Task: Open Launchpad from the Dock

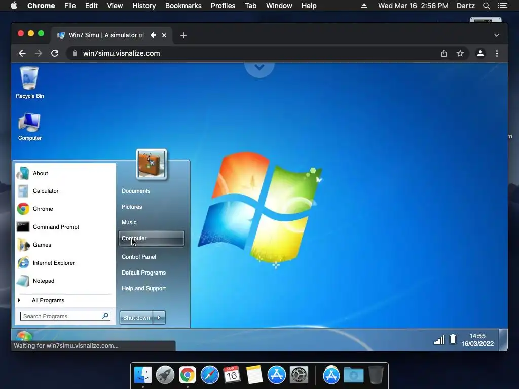Action: pos(165,375)
